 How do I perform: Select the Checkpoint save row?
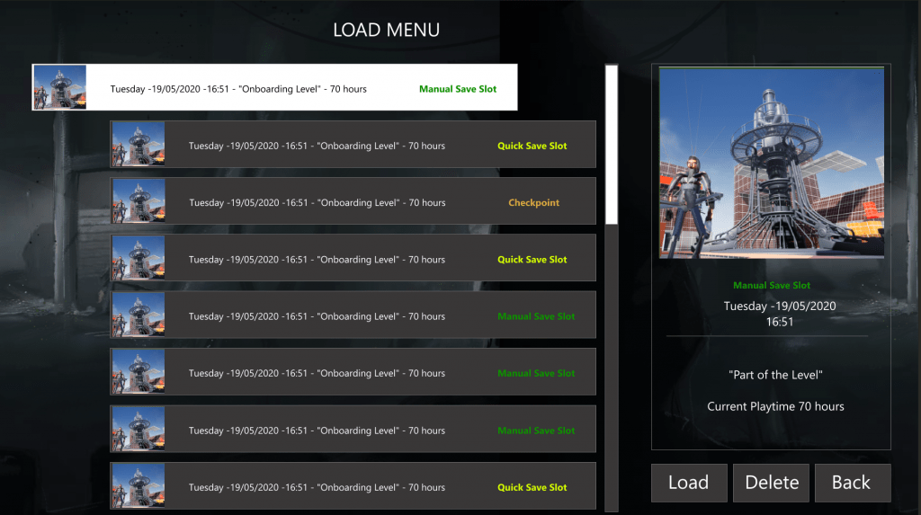[x=353, y=200]
